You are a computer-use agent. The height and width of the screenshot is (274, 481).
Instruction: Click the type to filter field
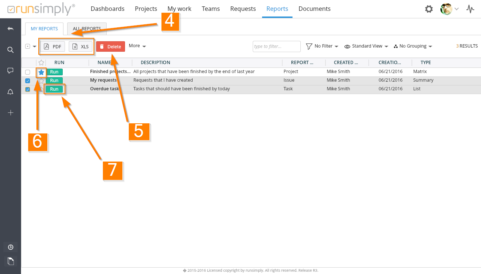click(x=276, y=46)
